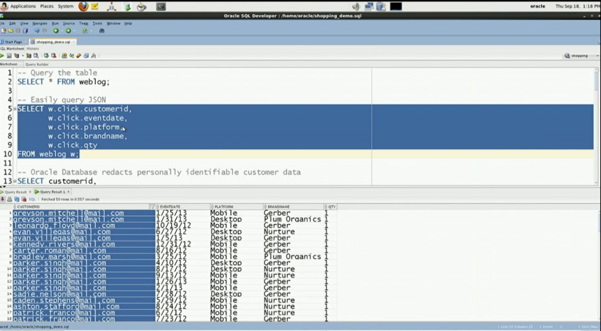Open the Run menu
601x331 pixels.
(x=55, y=23)
